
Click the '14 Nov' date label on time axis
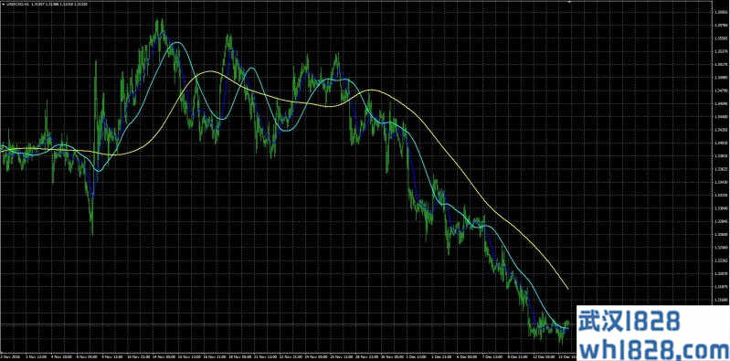pos(166,357)
